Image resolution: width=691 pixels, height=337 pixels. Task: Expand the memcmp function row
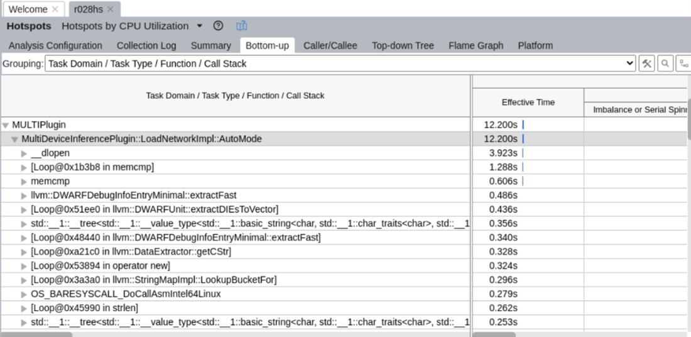pyautogui.click(x=24, y=182)
